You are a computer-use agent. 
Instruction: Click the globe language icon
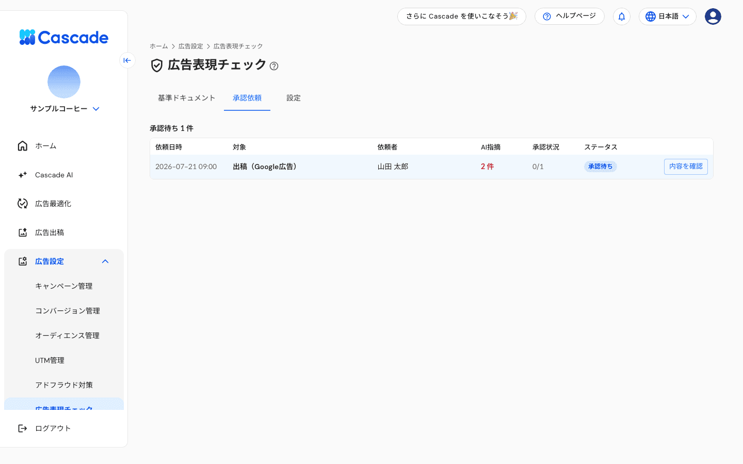click(x=651, y=16)
